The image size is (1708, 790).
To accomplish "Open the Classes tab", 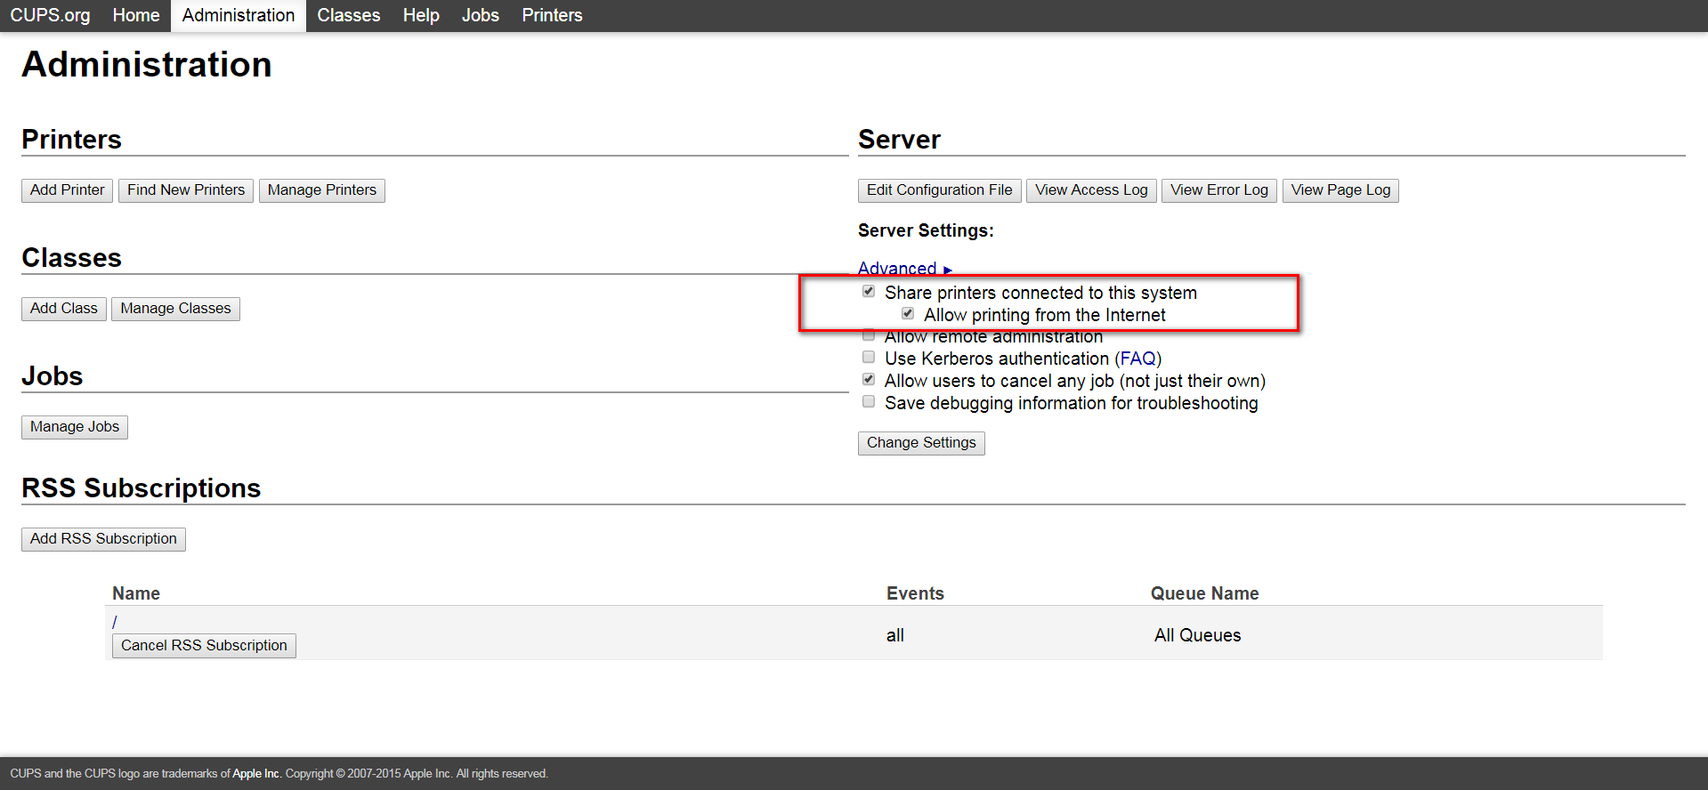I will click(x=349, y=15).
